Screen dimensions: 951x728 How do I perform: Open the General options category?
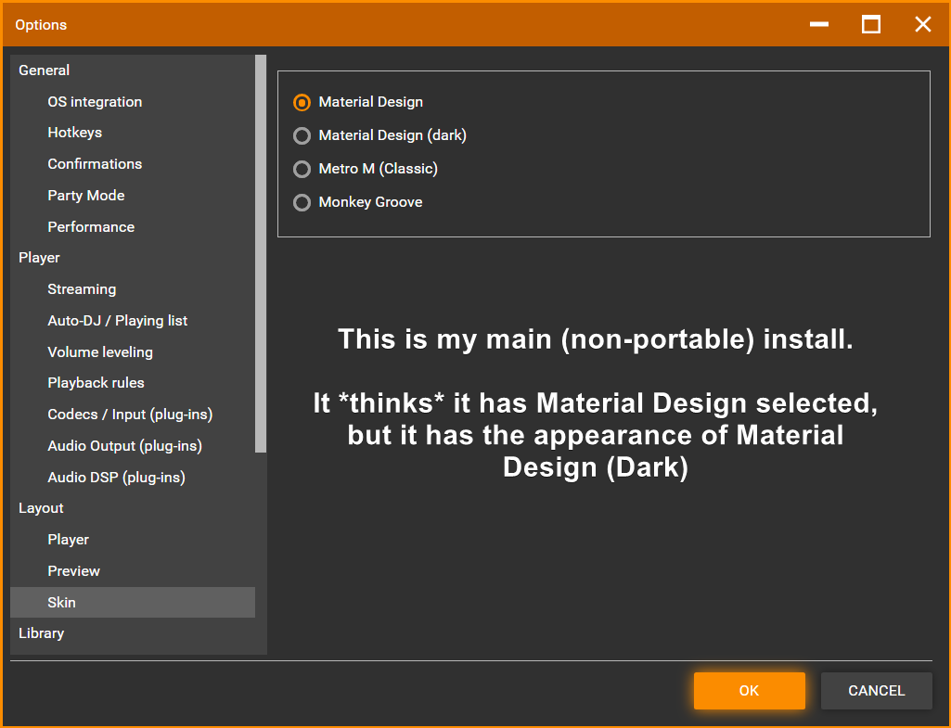click(x=44, y=70)
